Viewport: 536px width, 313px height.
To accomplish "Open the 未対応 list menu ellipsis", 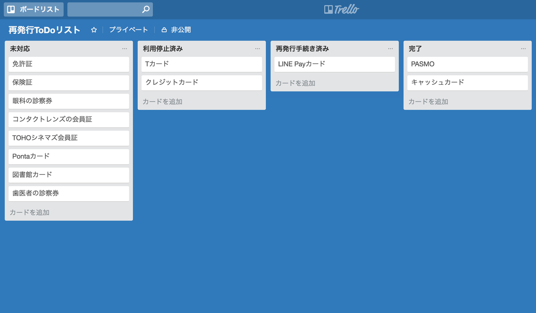I will click(x=125, y=49).
